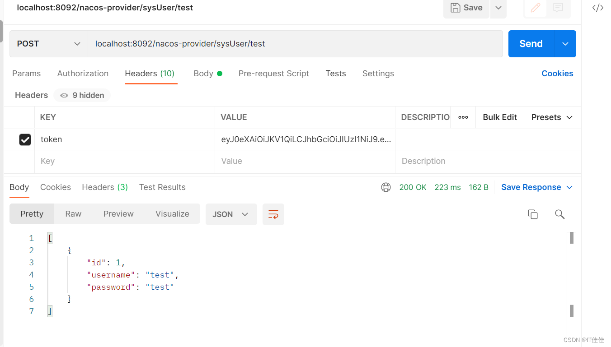Open the Tests tab
The height and width of the screenshot is (347, 611).
[x=336, y=74]
